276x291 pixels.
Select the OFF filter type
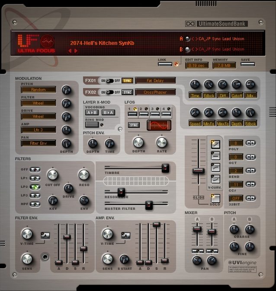[35, 170]
